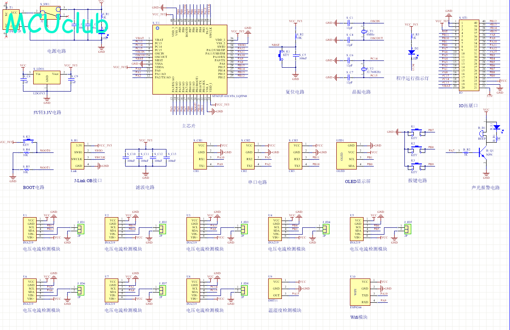510x330 pixels.
Task: Click the S_C7 12pF capacitor
Action: pos(349,77)
